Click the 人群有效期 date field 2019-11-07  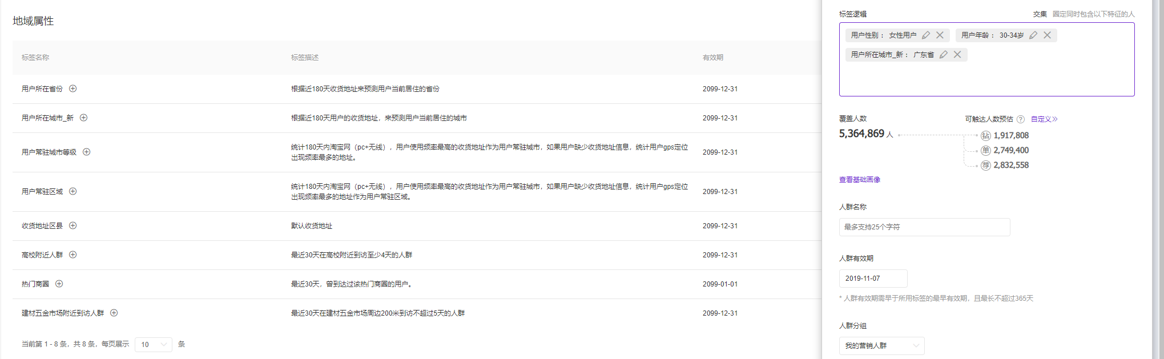873,279
